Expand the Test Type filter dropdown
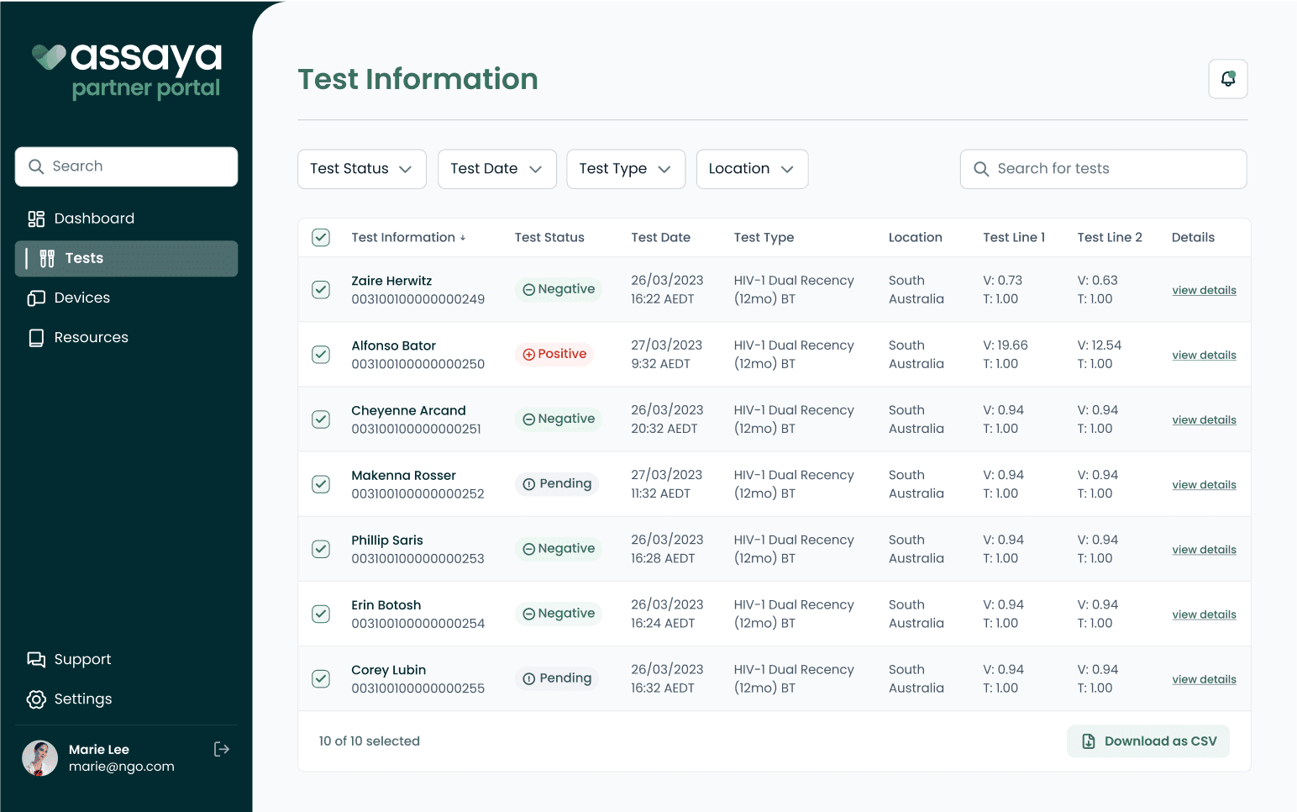This screenshot has height=812, width=1297. click(x=626, y=169)
